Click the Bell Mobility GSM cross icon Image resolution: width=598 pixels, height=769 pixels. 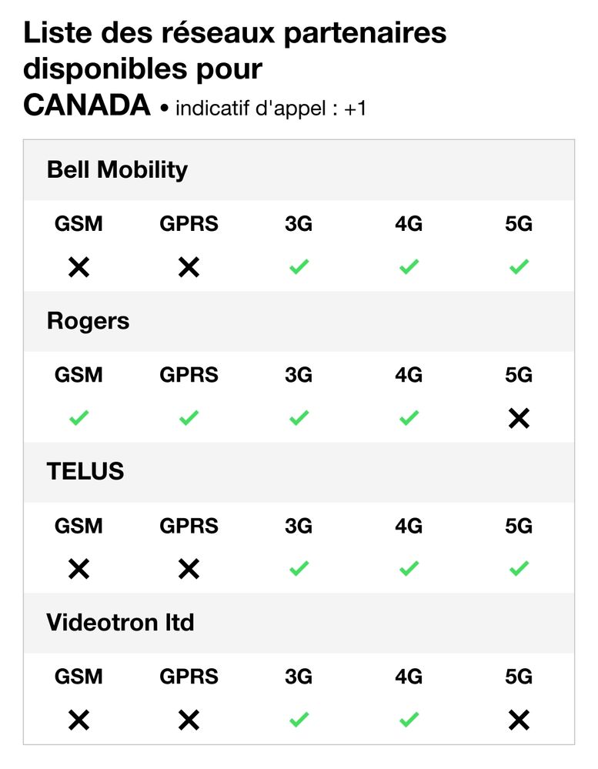(x=79, y=268)
